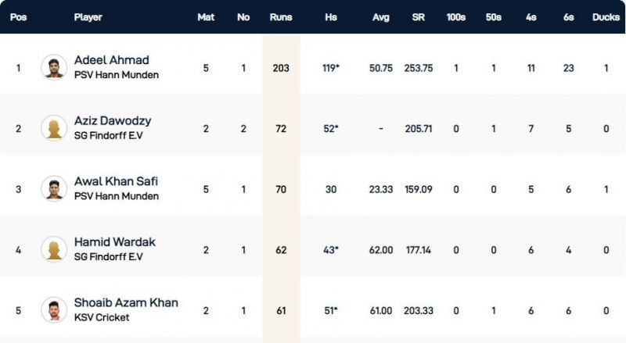Click Adeel Ahmad's player avatar
Screen dimensions: 626x343
[x=54, y=67]
